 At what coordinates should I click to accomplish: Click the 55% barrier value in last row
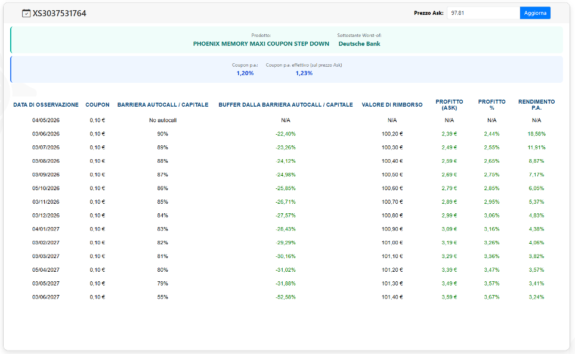click(x=163, y=297)
